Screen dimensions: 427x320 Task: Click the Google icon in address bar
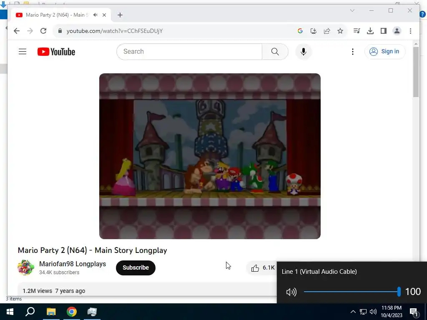tap(300, 31)
